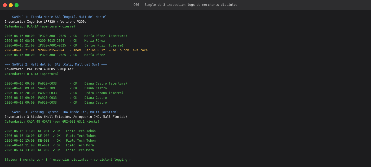Click 'Inventario: PAX A920 + mPOS SumUp Air'
Image resolution: width=371 pixels, height=167 pixels.
click(39, 69)
